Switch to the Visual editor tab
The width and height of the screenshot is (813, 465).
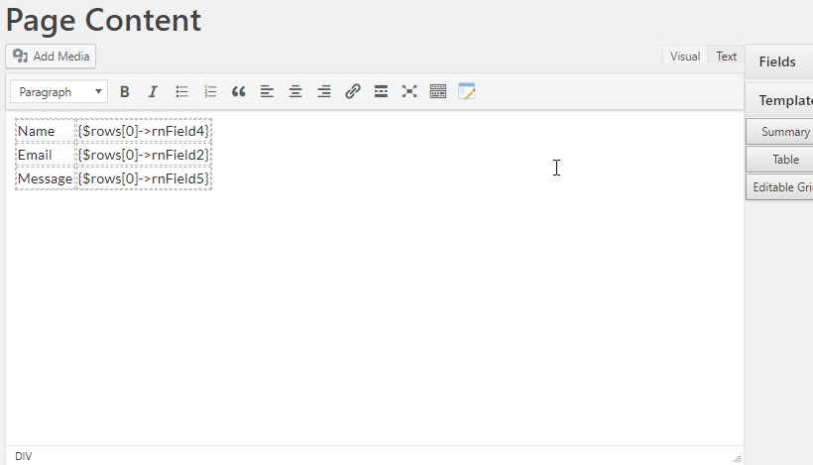685,56
